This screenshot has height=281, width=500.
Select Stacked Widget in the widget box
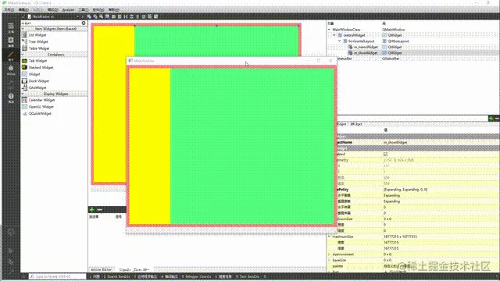pos(41,68)
